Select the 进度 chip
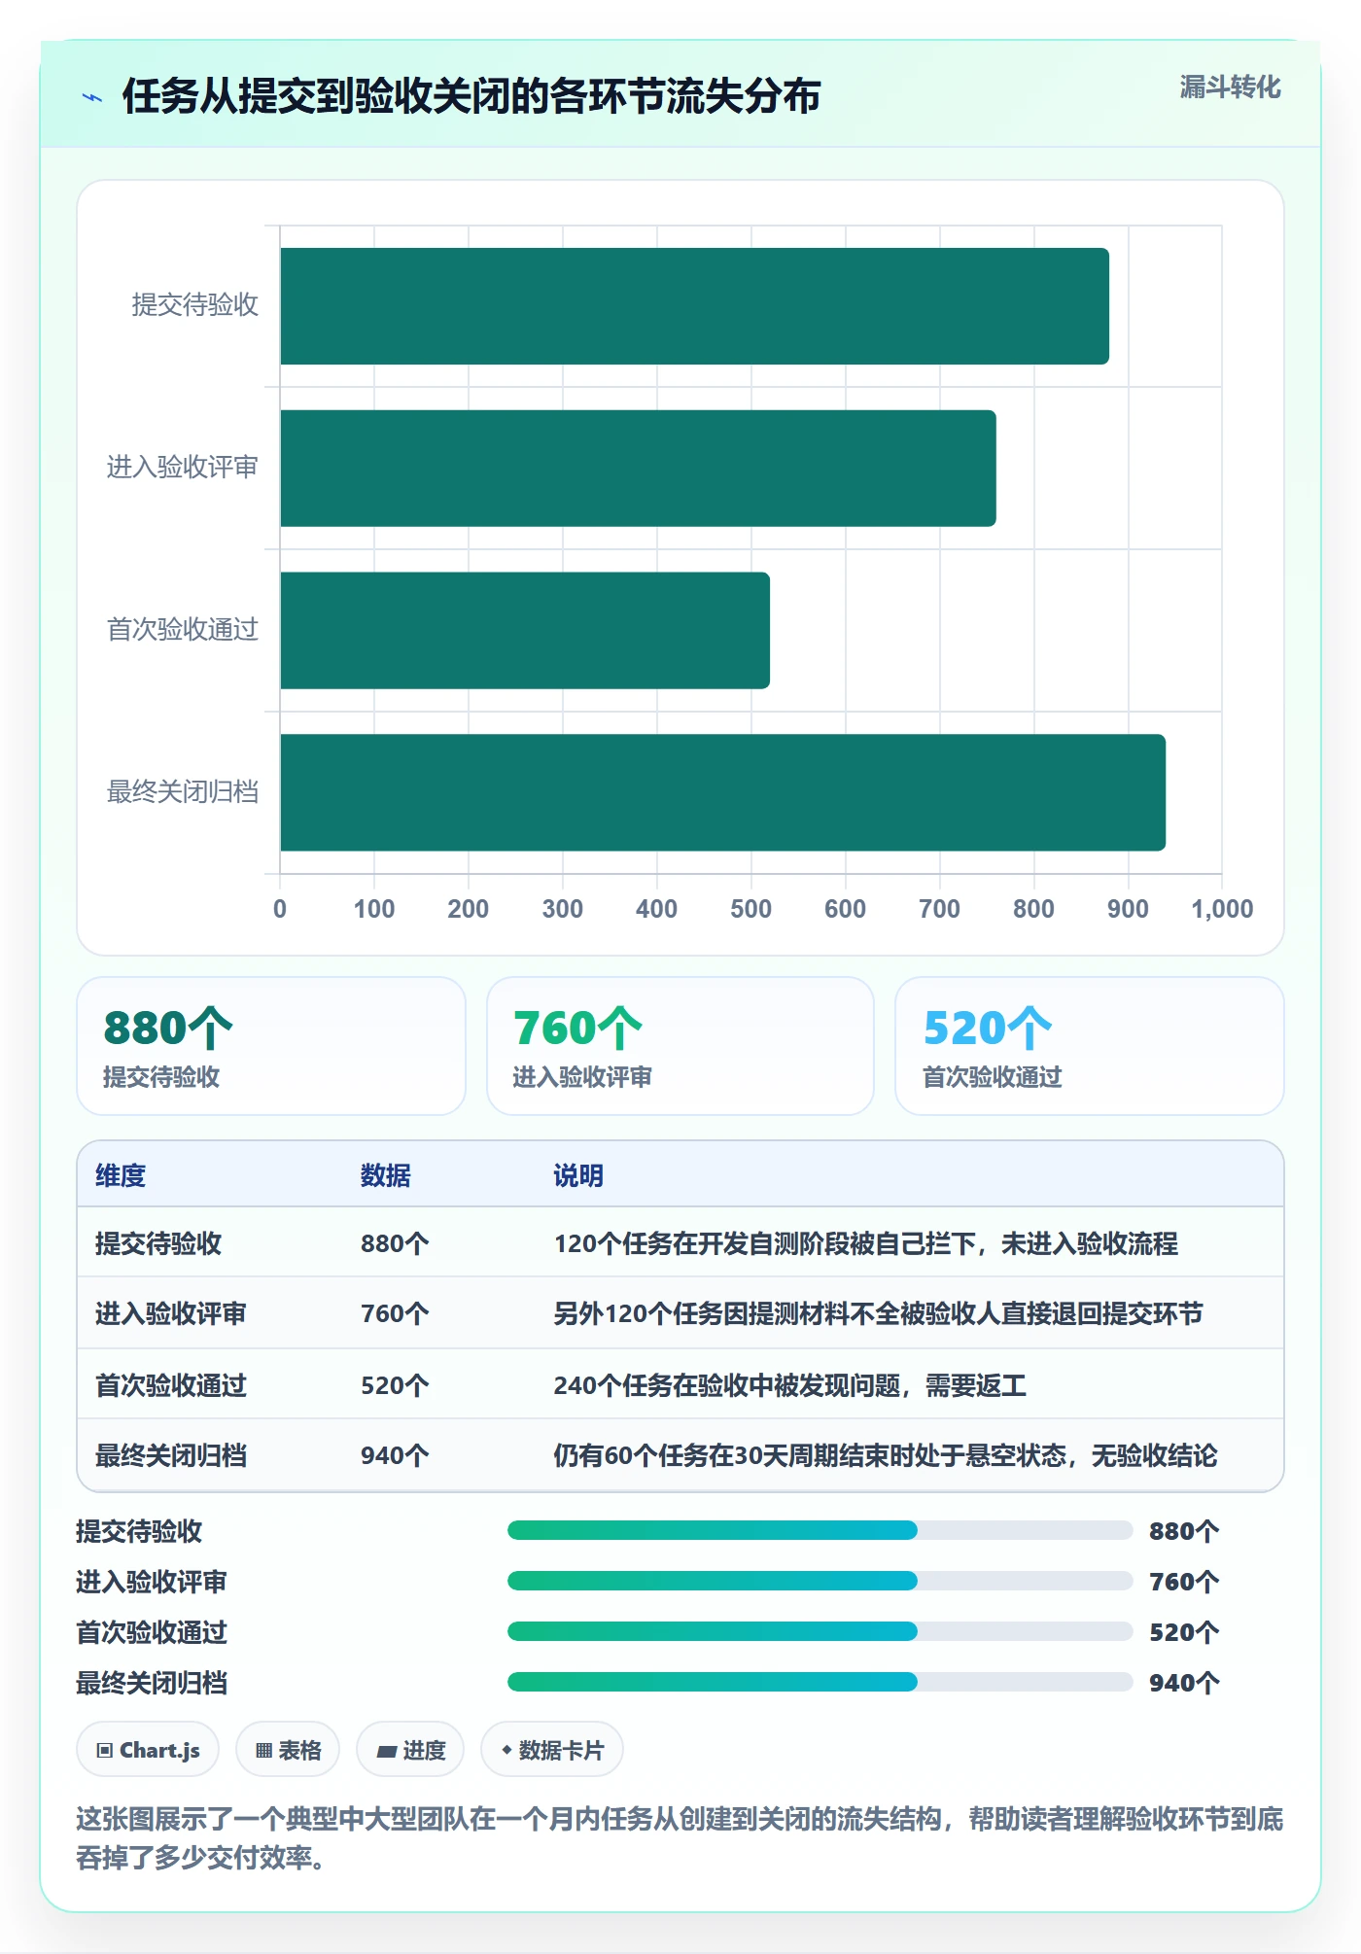Image resolution: width=1361 pixels, height=1954 pixels. tap(410, 1750)
